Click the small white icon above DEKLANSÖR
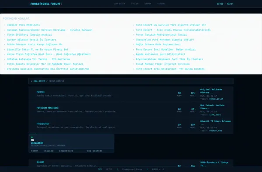This screenshot has width=262, height=172. [x=32, y=140]
